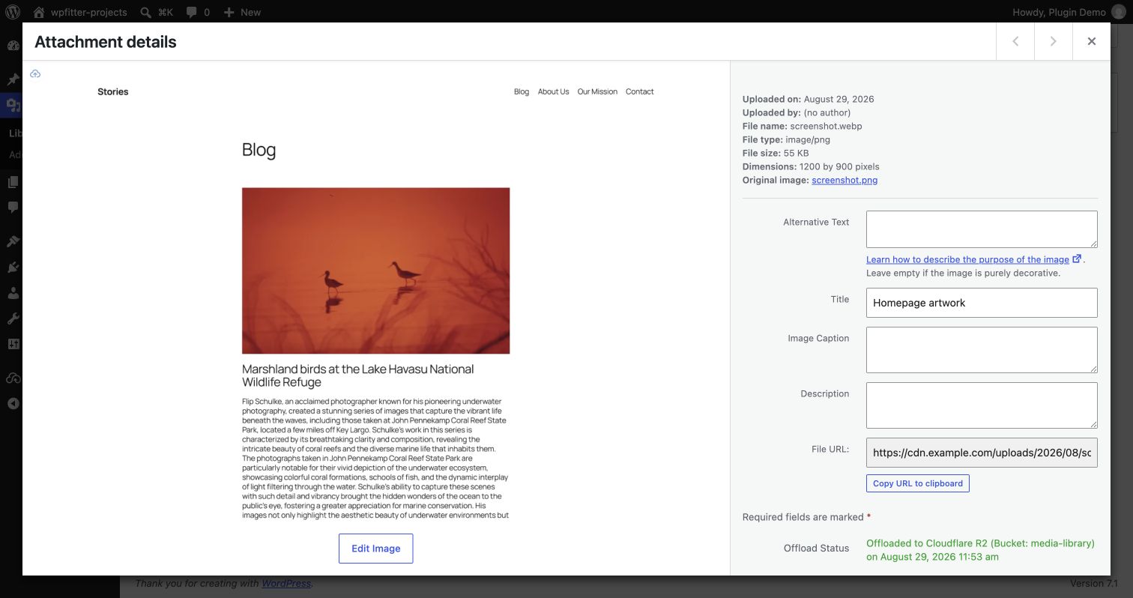
Task: Open the New content menu
Action: pos(242,12)
